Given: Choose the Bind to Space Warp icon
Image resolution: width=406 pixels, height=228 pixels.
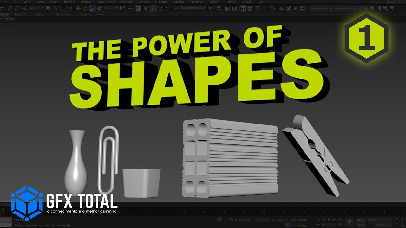Looking at the screenshot, I should pos(24,8).
